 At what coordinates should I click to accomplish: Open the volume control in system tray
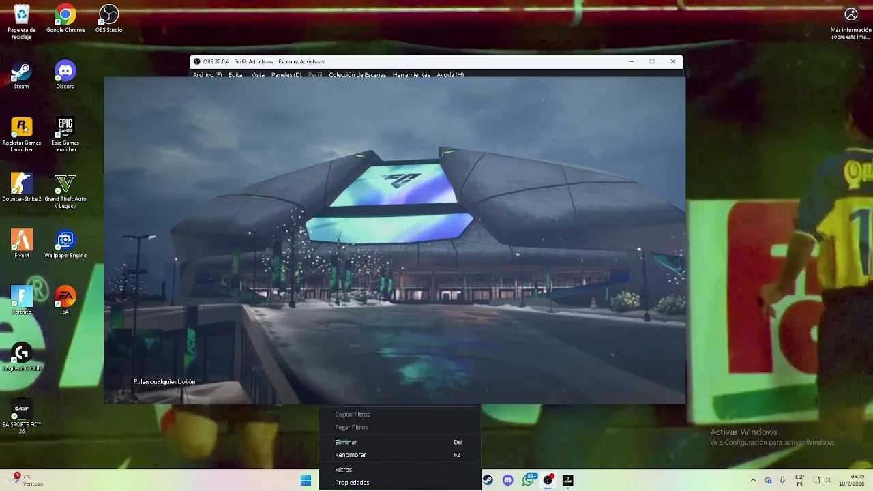[827, 480]
